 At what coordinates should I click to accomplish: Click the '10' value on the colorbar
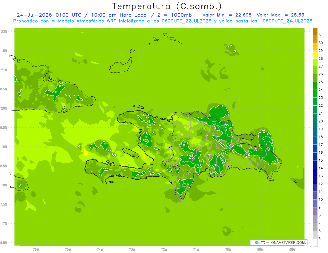[x=321, y=200]
